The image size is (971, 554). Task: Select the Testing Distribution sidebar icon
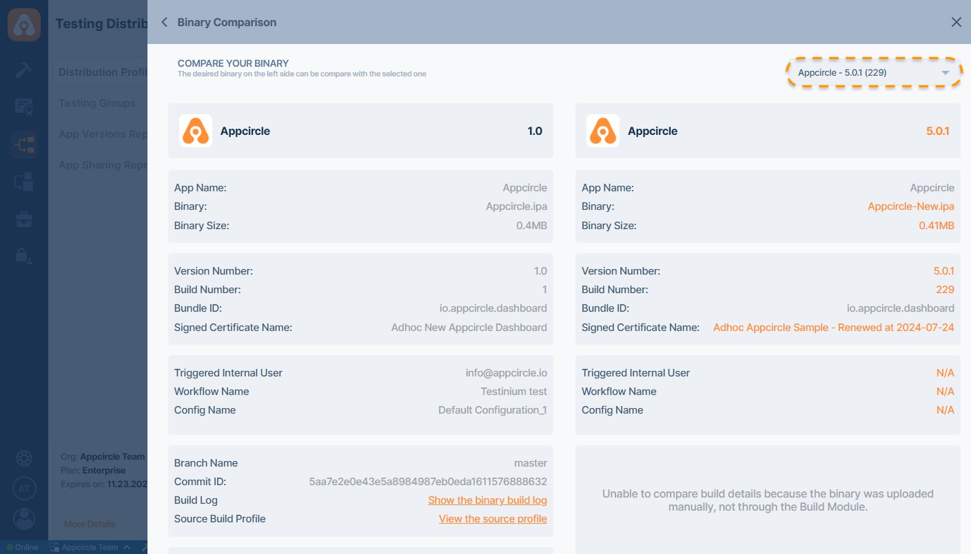click(x=24, y=145)
